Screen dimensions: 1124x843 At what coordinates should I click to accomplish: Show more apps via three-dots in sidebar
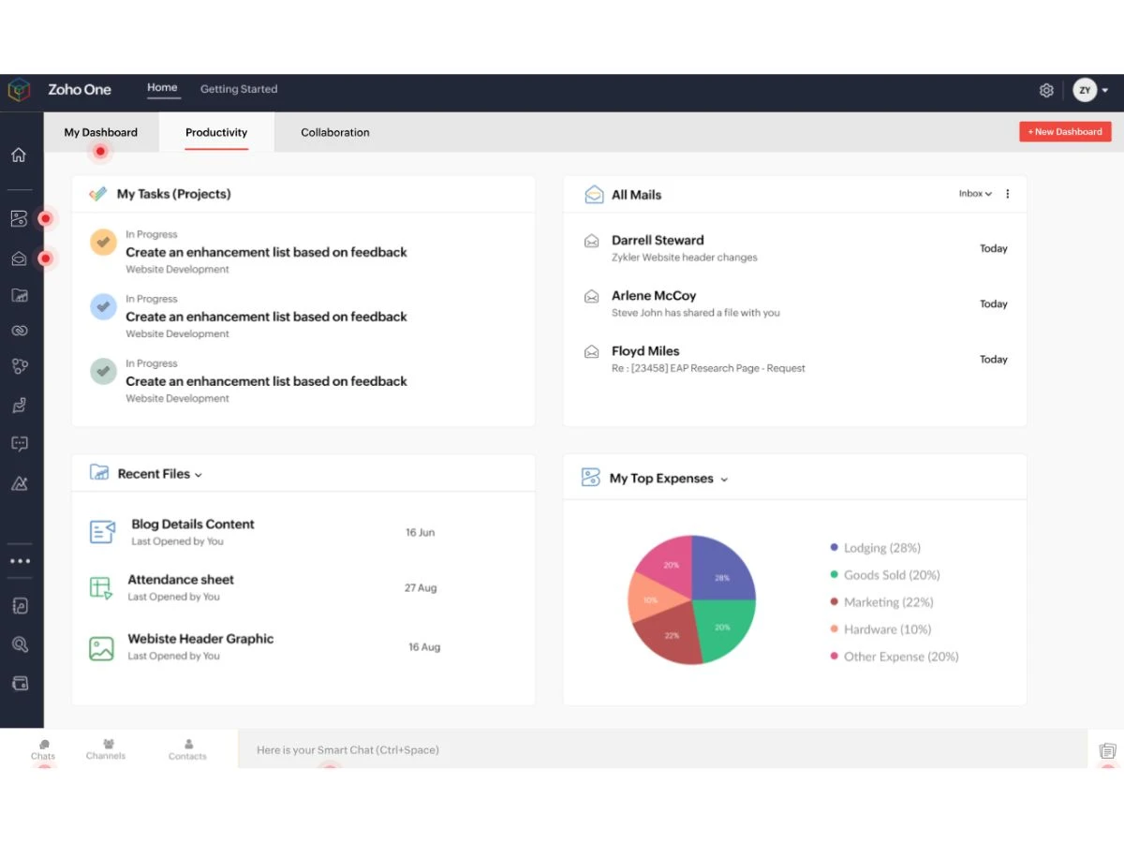[x=20, y=561]
